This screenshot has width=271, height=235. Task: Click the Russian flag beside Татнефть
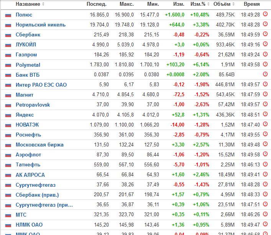[x=8, y=165]
